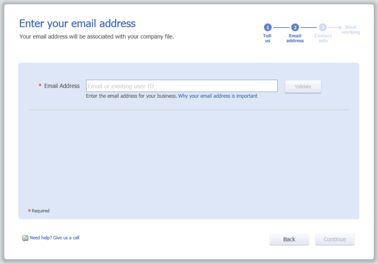
Task: Click the 'Enter the email address for your business' hint
Action: [132, 96]
